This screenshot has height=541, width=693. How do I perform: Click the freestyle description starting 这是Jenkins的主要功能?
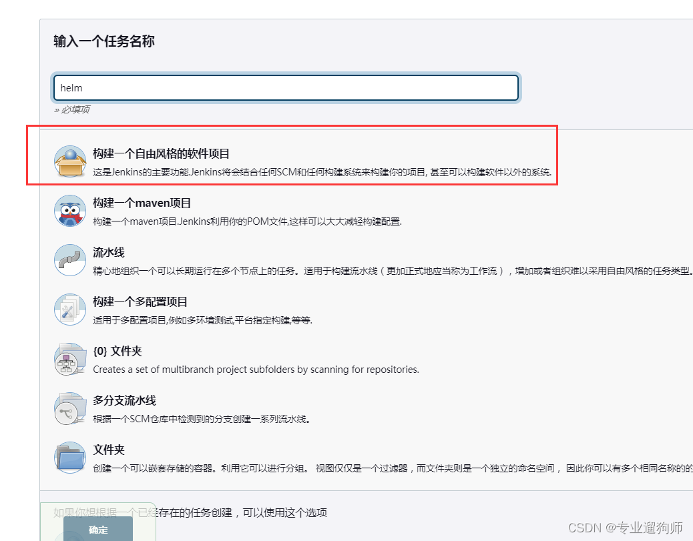[x=322, y=172]
